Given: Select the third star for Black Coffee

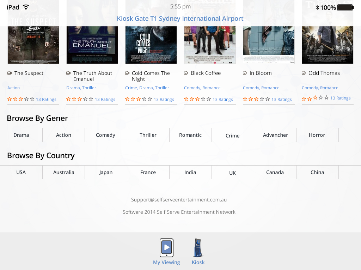Looking at the screenshot, I should pyautogui.click(x=198, y=99).
